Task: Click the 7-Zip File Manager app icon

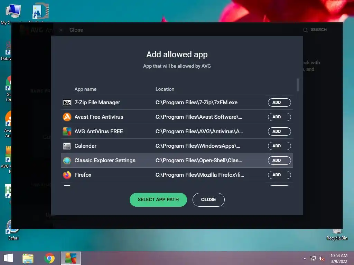Action: click(67, 102)
